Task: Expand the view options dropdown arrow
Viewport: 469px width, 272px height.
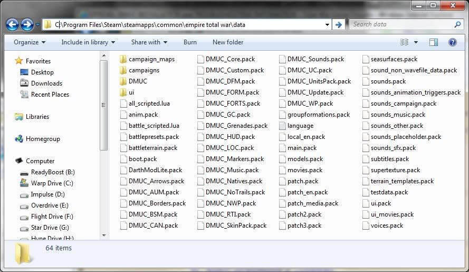Action: 416,42
